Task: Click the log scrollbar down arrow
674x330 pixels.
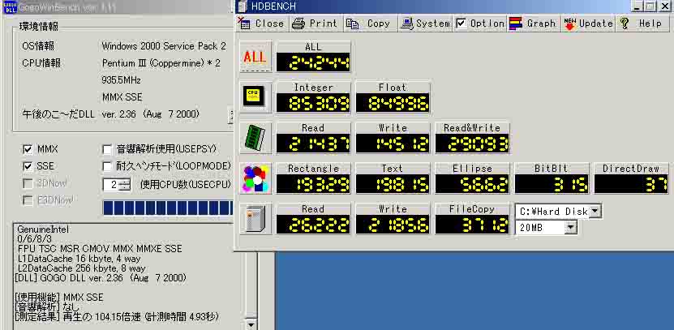Action: 250,324
